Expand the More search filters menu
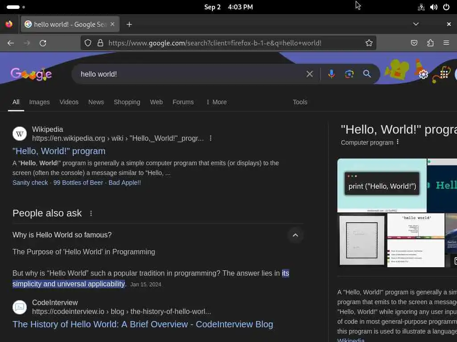Image resolution: width=457 pixels, height=342 pixels. tap(216, 102)
